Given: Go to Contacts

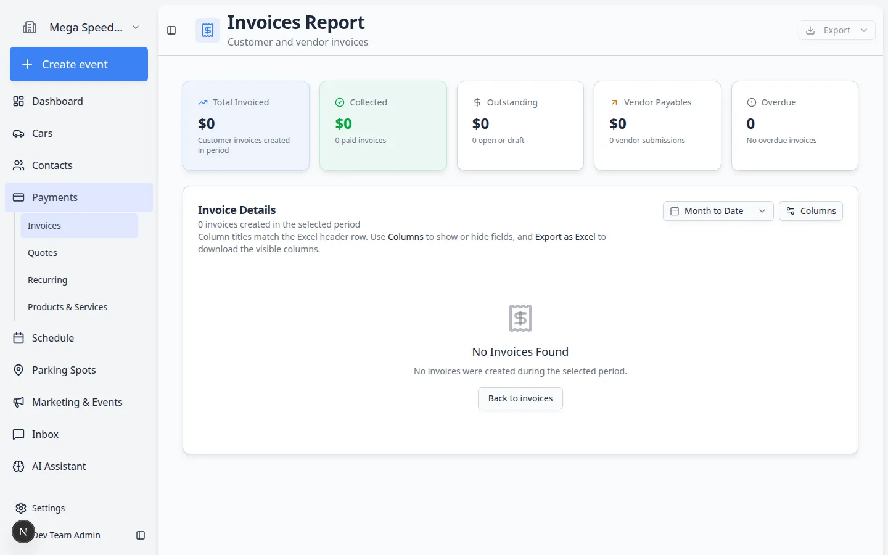Looking at the screenshot, I should pos(79,165).
